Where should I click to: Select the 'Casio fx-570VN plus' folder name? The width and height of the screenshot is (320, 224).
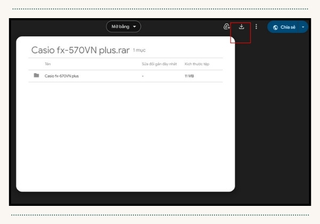click(62, 76)
